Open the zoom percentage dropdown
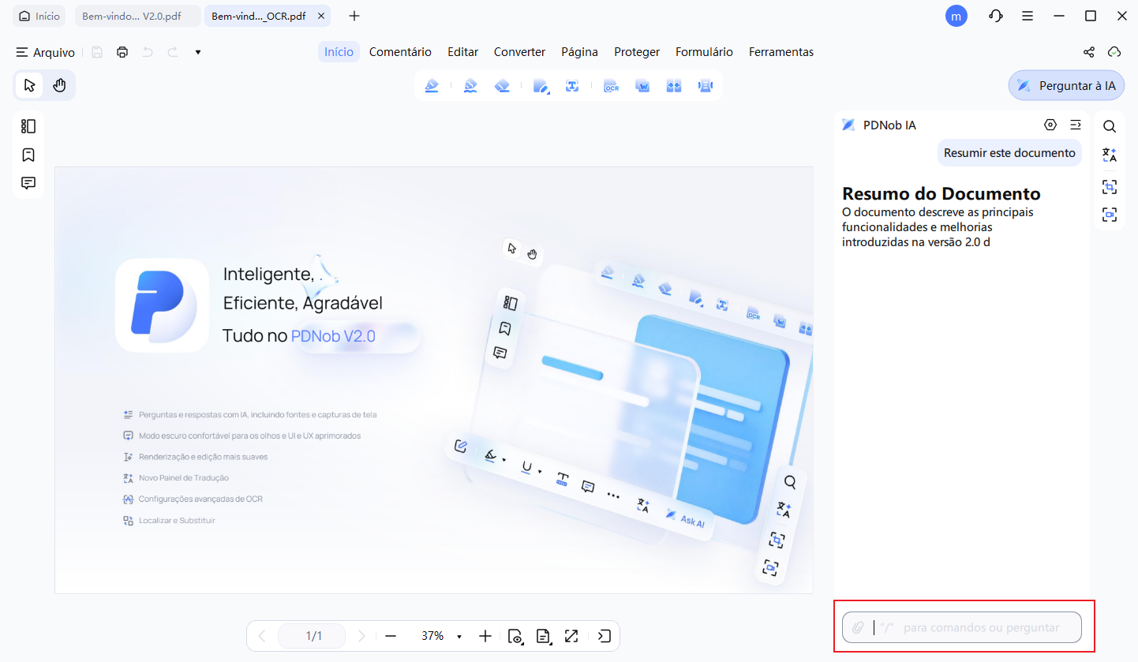1138x662 pixels. point(459,636)
